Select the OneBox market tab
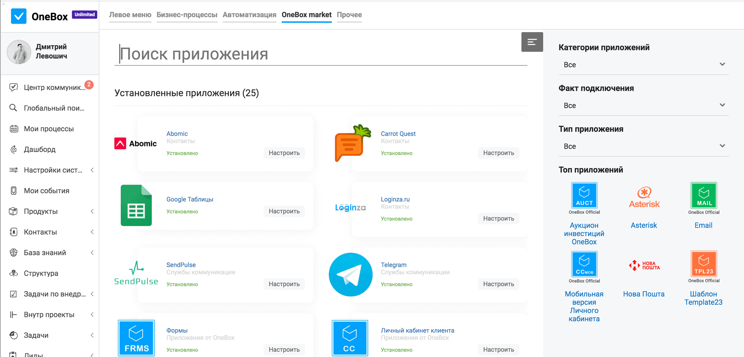This screenshot has width=744, height=357. (307, 15)
